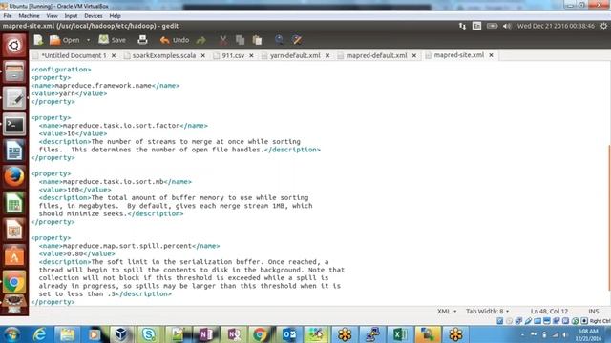Screen dimensions: 611x343
Task: Switch to 911.csv tab
Action: click(233, 55)
